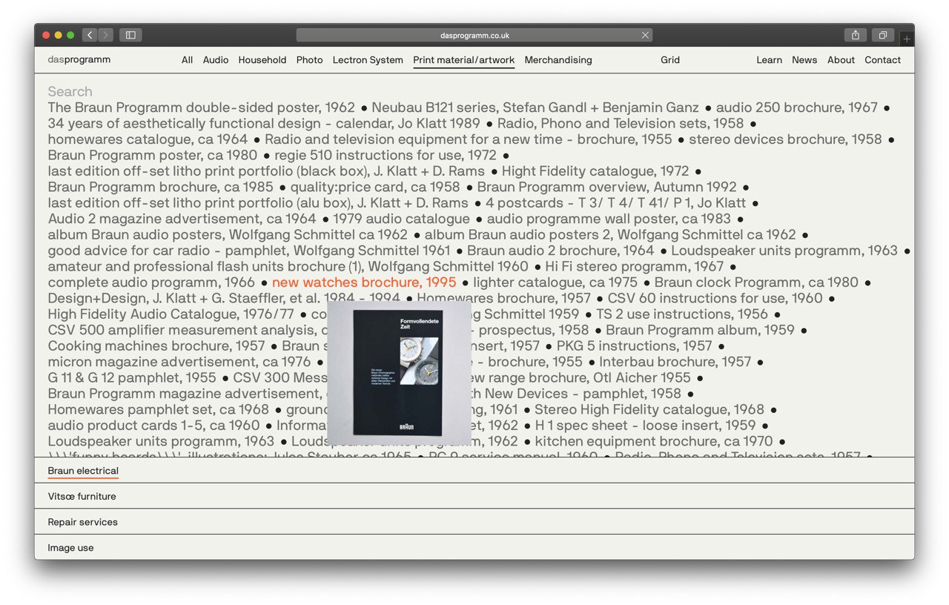Select the Merchandising category
The width and height of the screenshot is (949, 605).
point(558,60)
